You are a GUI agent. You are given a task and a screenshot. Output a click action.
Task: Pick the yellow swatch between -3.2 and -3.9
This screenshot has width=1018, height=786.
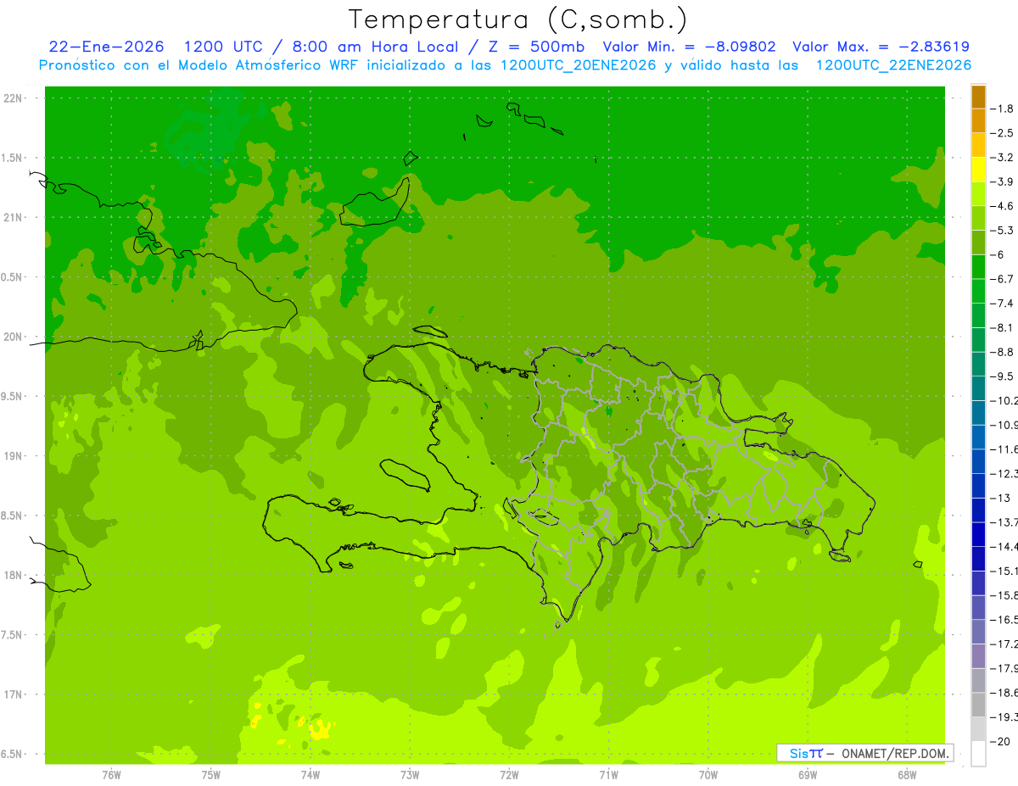tap(978, 170)
